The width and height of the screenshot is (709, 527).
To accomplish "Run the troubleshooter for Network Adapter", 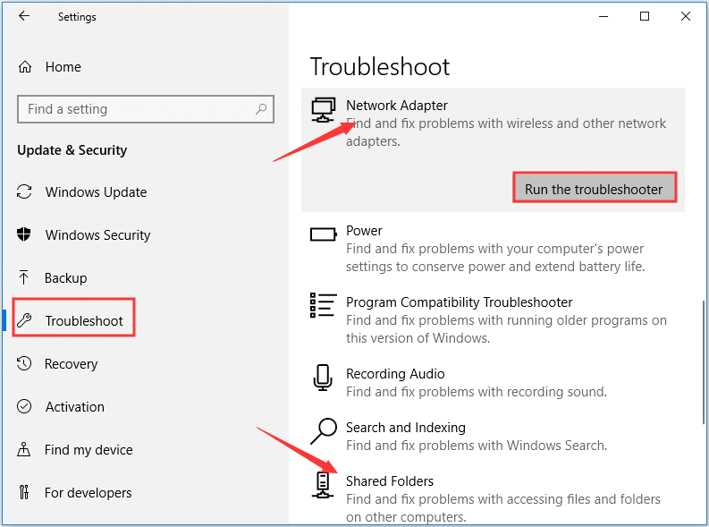I will point(595,188).
